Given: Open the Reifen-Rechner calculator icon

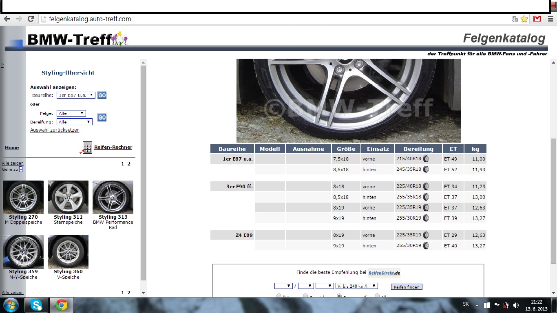Looking at the screenshot, I should point(87,148).
